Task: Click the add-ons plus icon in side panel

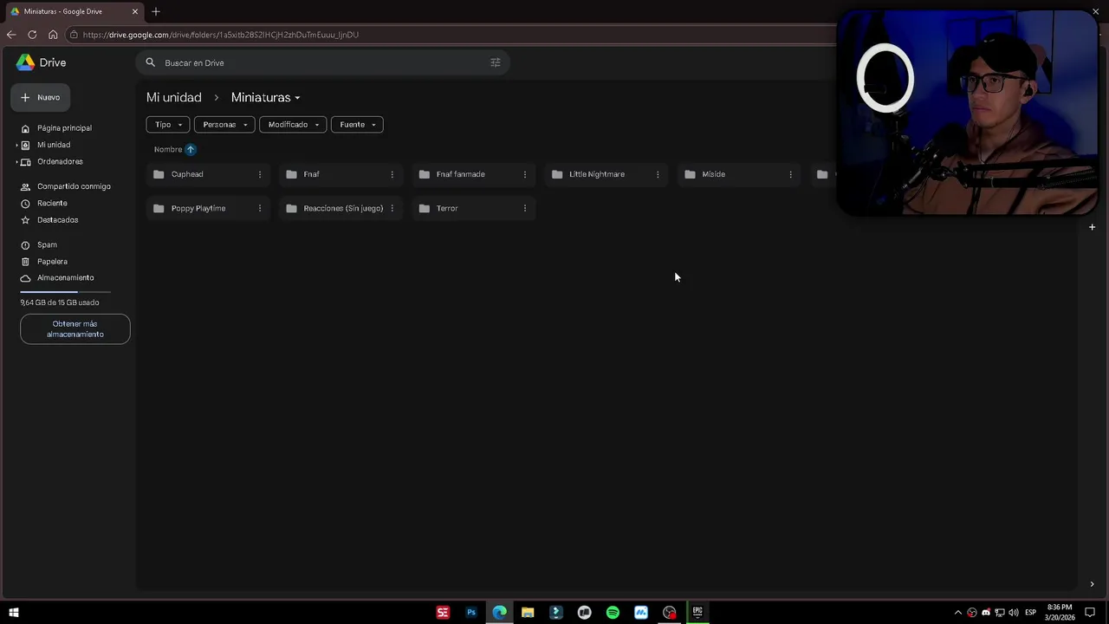Action: [x=1092, y=227]
